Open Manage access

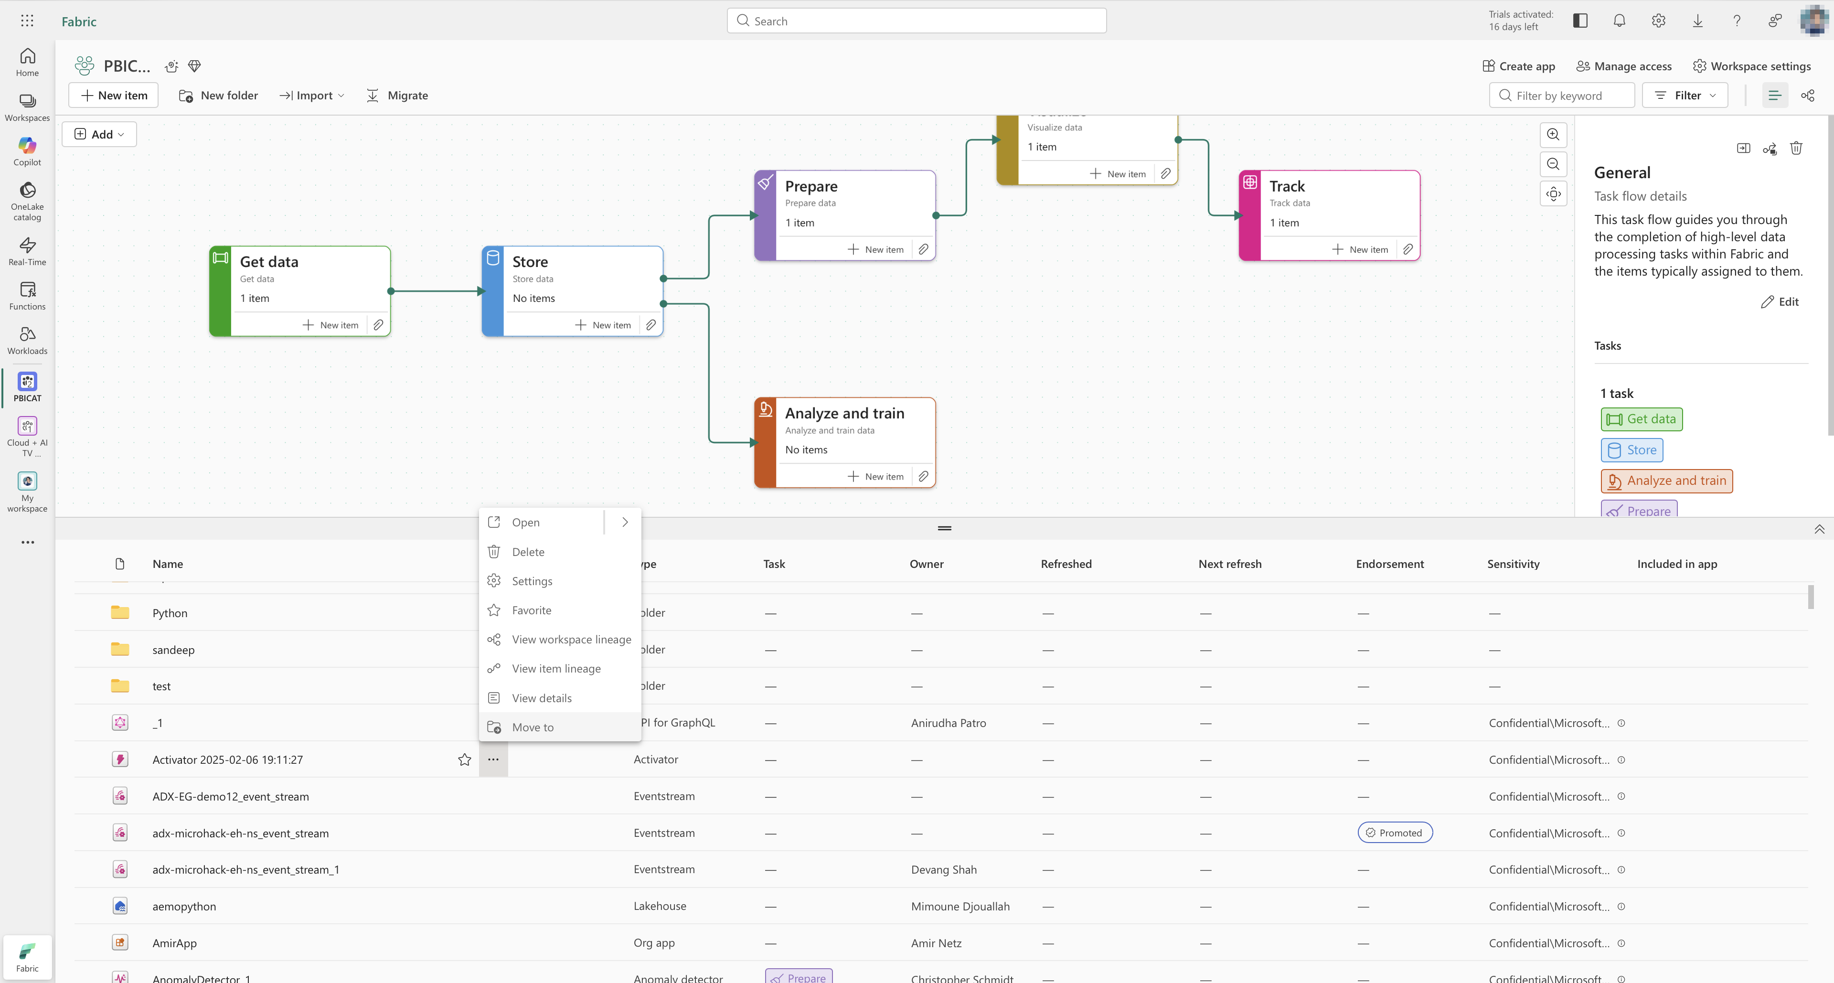[x=1623, y=66]
